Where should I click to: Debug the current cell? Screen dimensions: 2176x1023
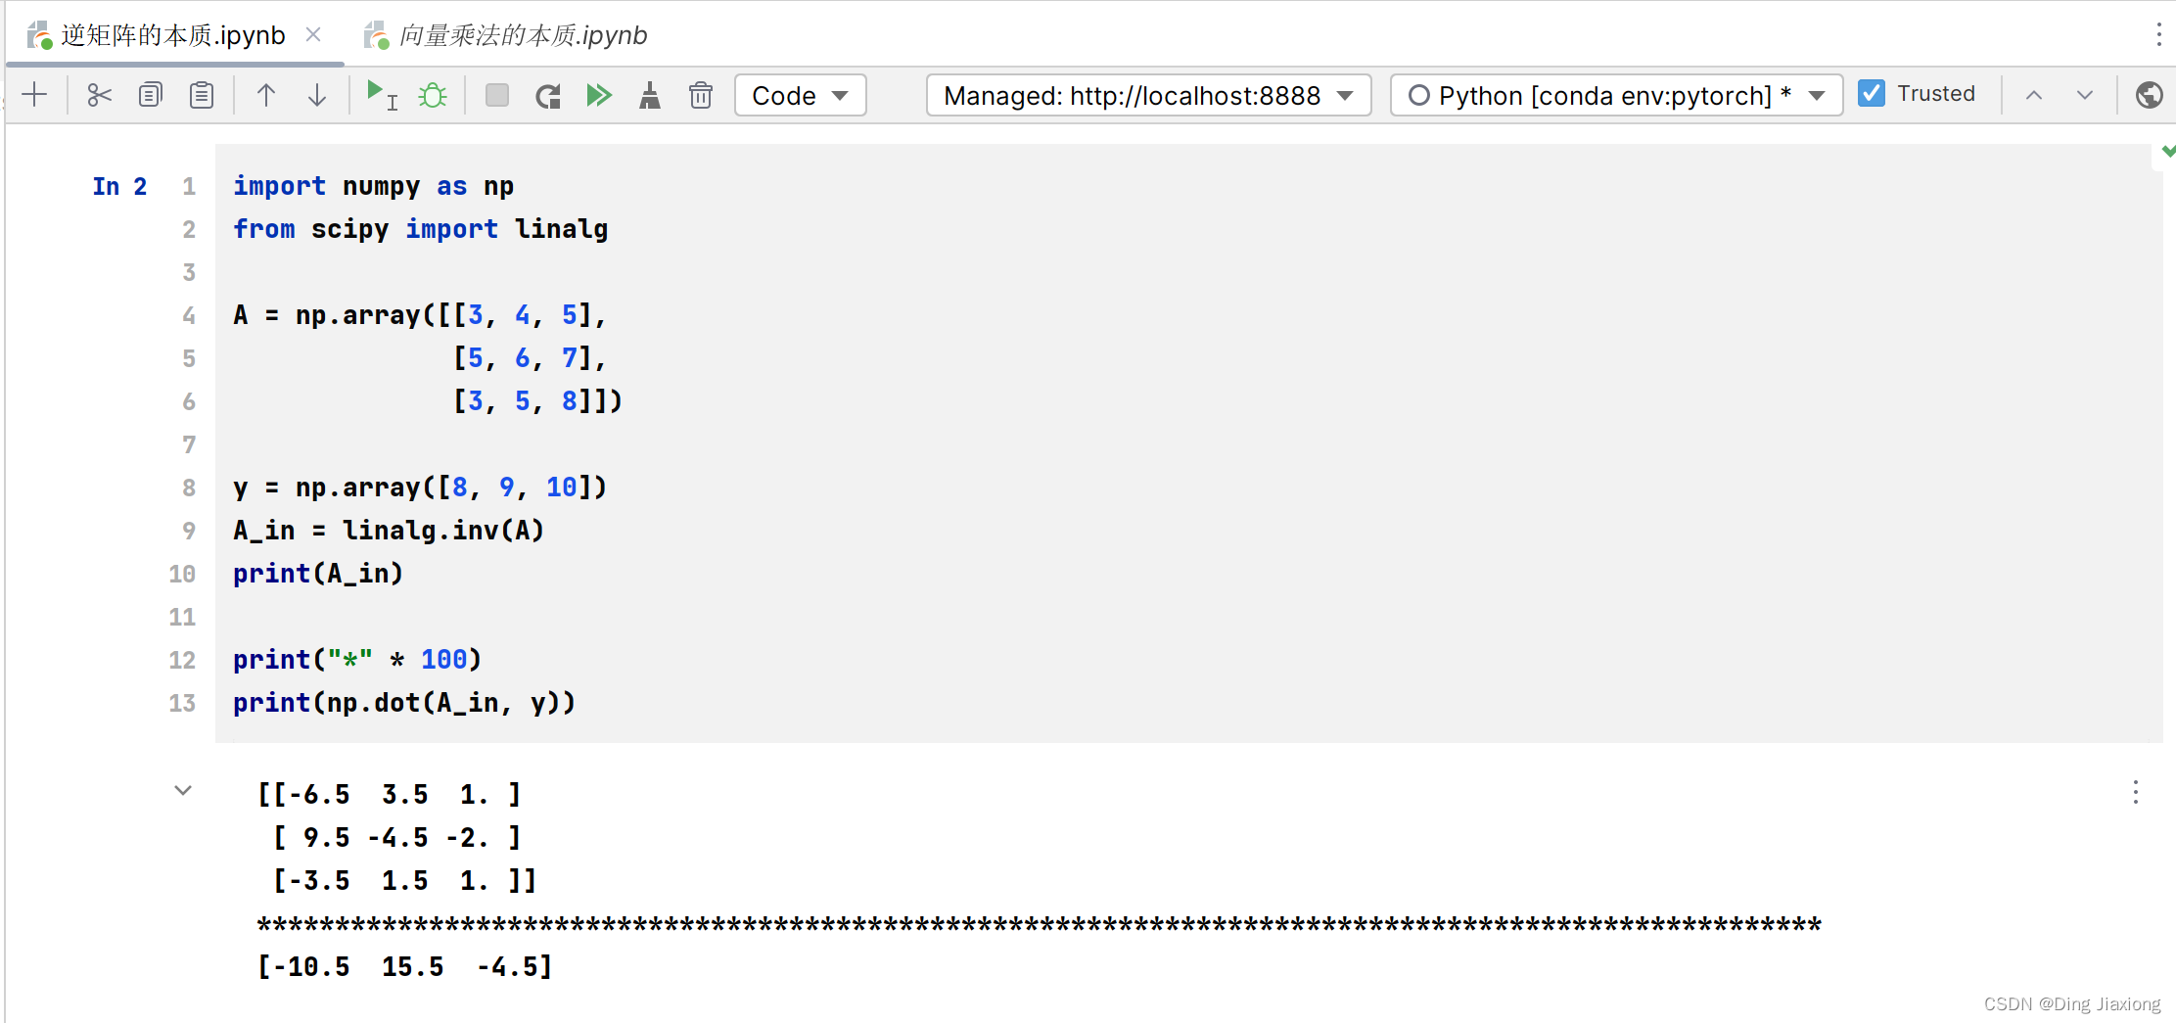(x=433, y=95)
